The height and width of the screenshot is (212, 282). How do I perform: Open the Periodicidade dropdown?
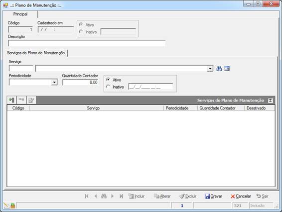point(54,82)
